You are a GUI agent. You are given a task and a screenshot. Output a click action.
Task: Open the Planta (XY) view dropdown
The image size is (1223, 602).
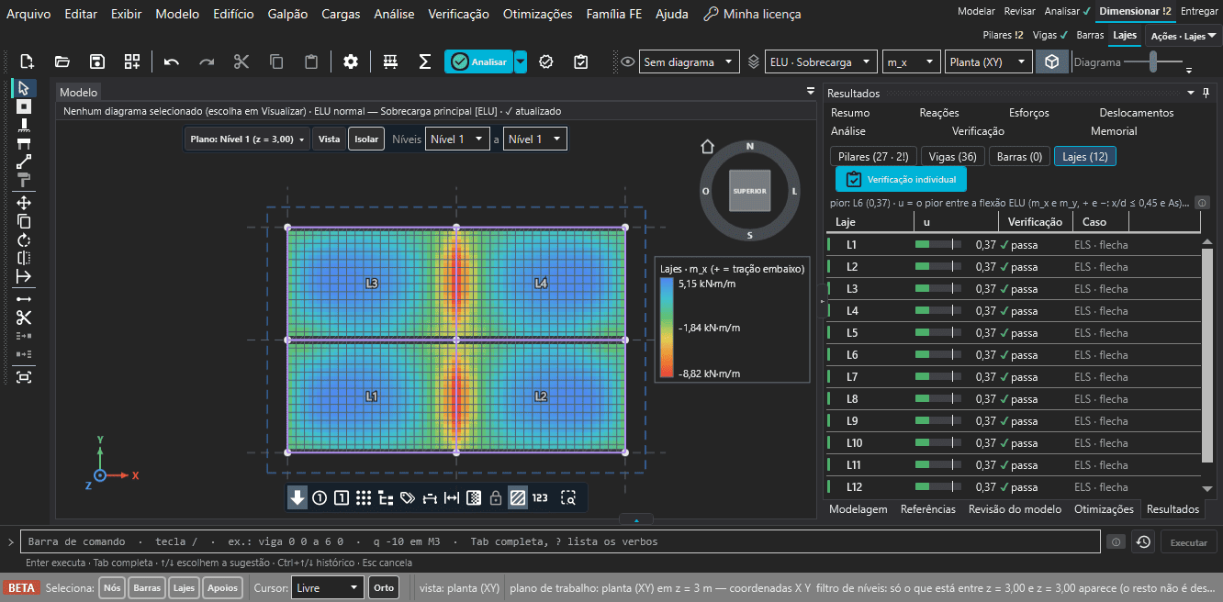click(x=989, y=62)
